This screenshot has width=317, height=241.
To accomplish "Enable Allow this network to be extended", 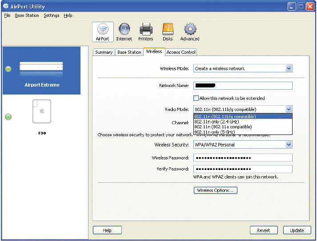I will coord(196,98).
